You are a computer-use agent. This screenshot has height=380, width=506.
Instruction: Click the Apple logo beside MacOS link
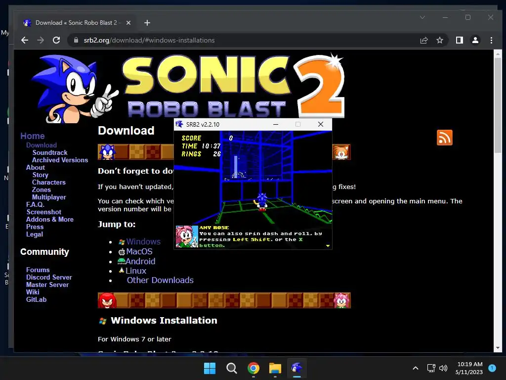click(122, 252)
